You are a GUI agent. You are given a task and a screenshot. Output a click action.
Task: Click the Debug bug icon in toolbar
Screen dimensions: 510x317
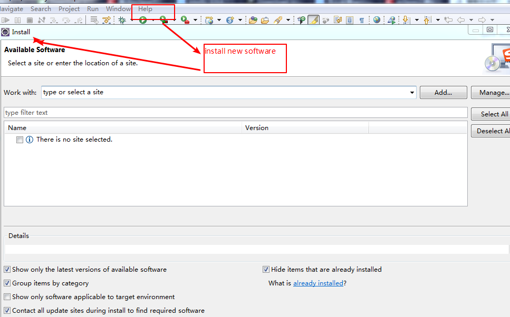[122, 20]
